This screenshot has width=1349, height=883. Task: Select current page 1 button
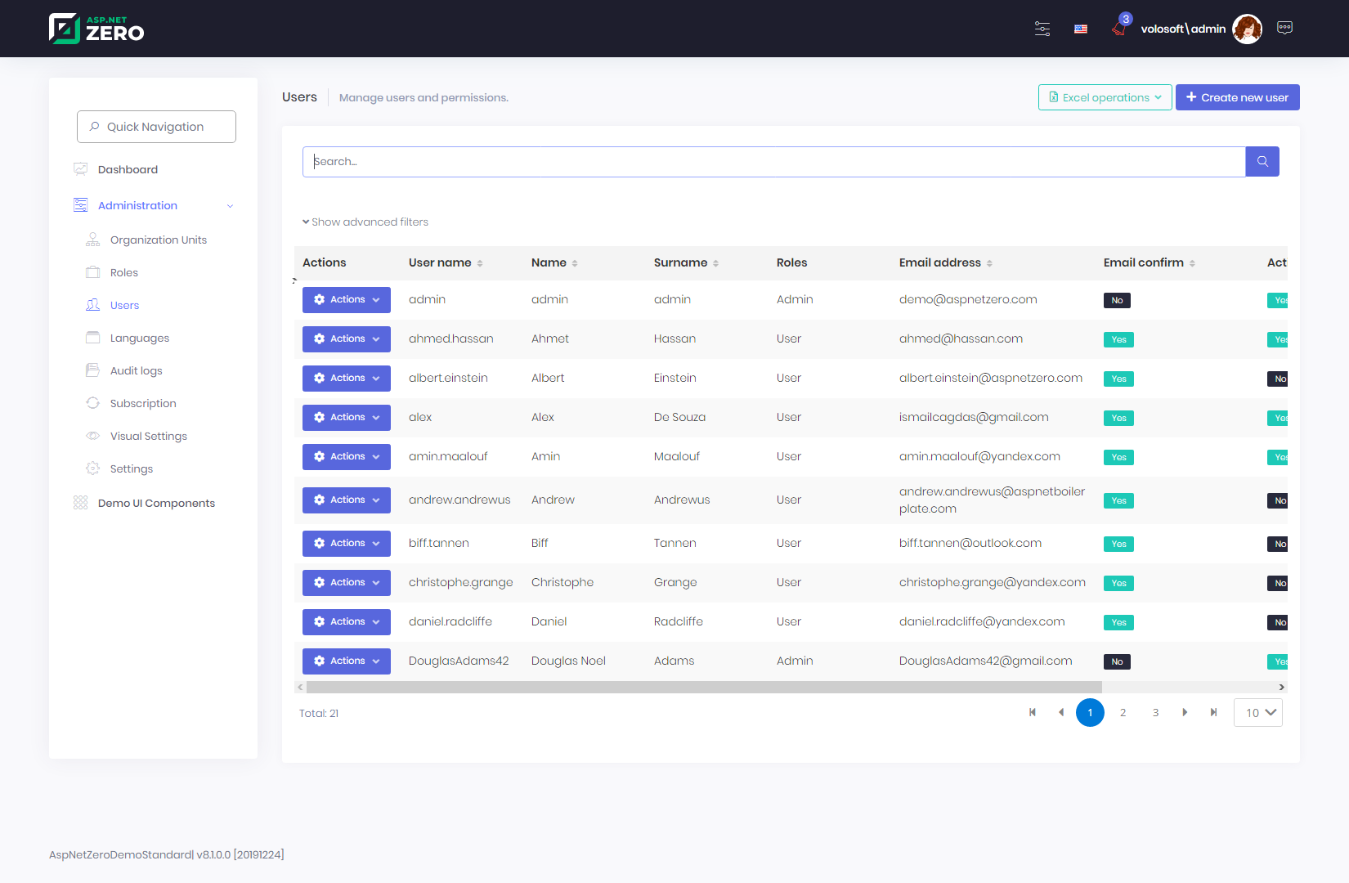click(1090, 713)
